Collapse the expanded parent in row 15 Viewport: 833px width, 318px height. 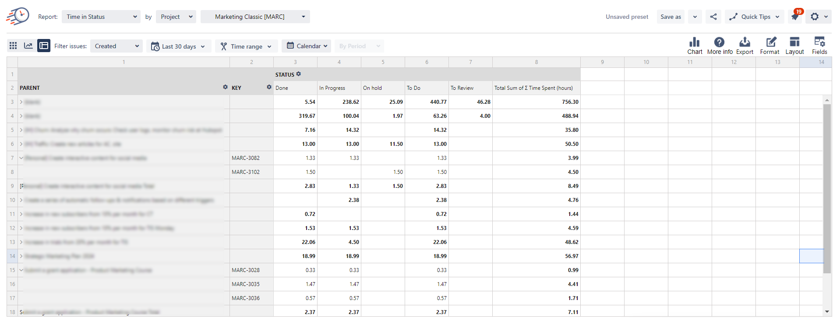pos(21,270)
